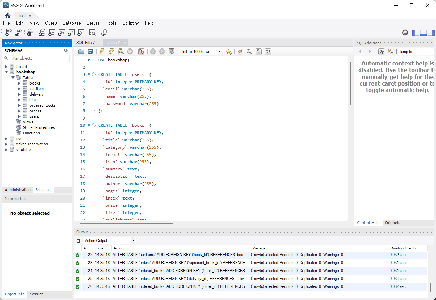Image resolution: width=436 pixels, height=300 pixels.
Task: Switch to Snippets tab
Action: click(x=392, y=223)
